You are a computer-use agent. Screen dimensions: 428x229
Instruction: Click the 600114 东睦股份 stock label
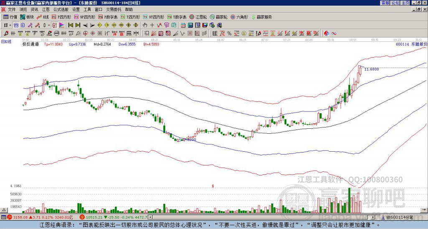tap(411, 44)
